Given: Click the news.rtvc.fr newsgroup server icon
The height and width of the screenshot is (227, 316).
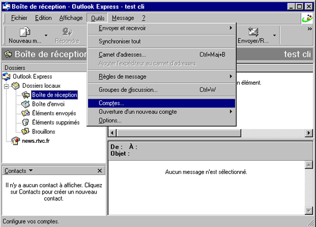Looking at the screenshot, I should [16, 141].
